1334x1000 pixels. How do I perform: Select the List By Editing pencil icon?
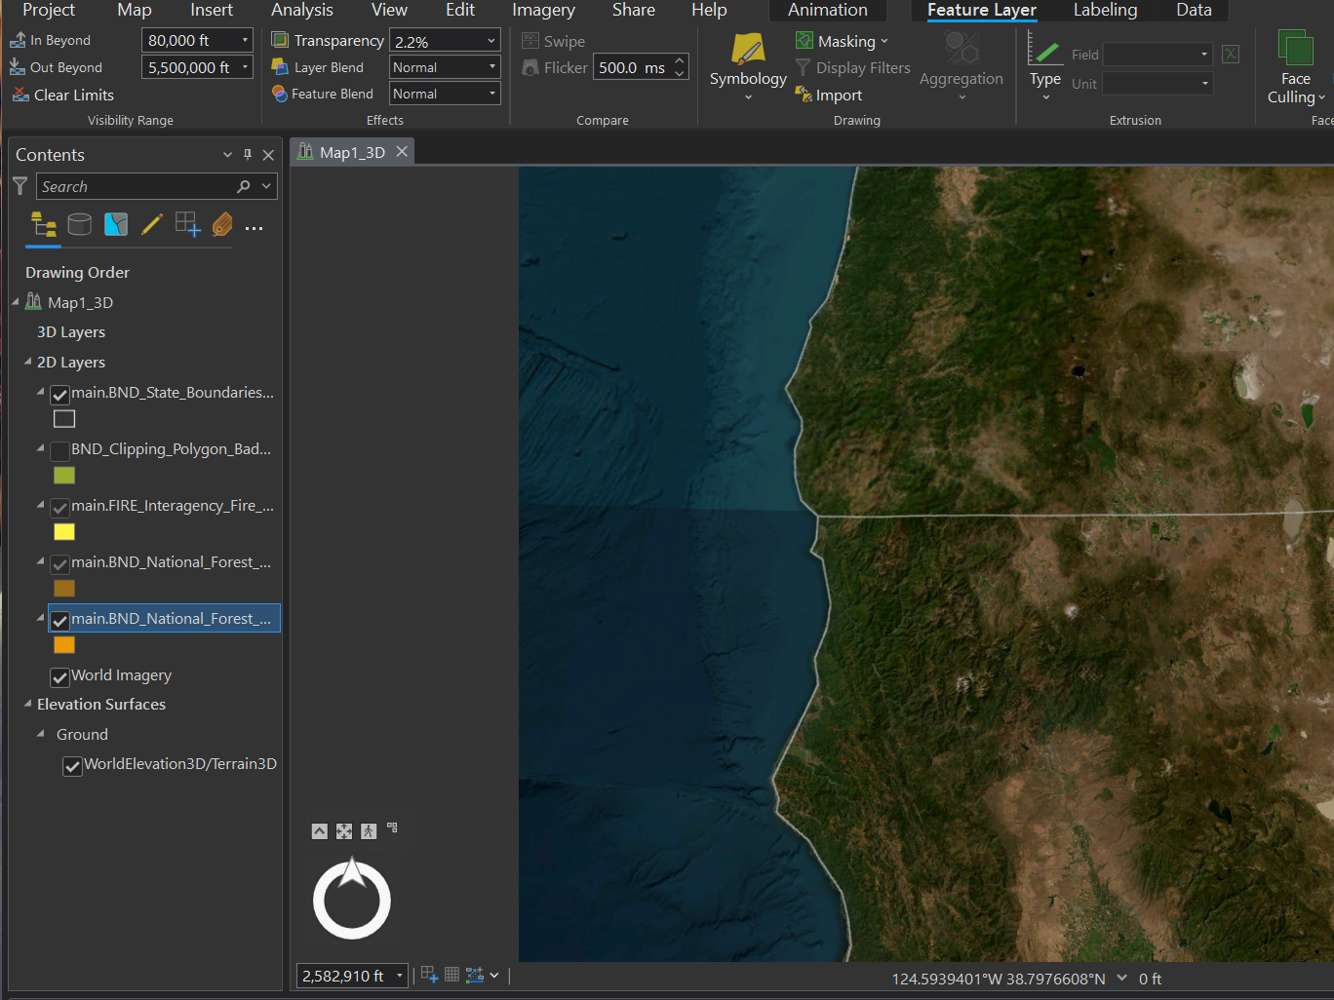(x=152, y=224)
